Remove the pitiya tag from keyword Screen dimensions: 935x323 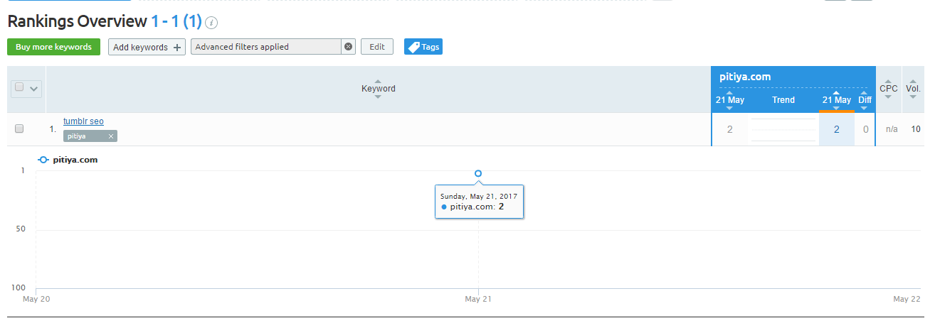110,136
